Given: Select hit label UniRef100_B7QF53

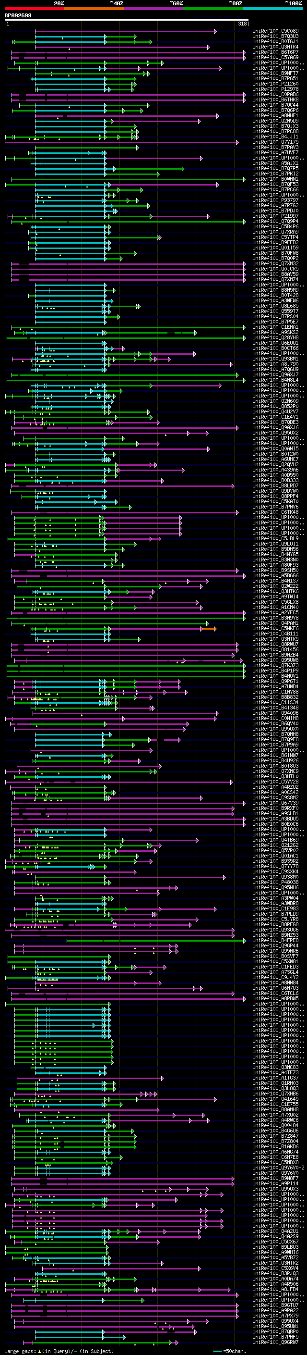Looking at the screenshot, I should click(x=275, y=184).
